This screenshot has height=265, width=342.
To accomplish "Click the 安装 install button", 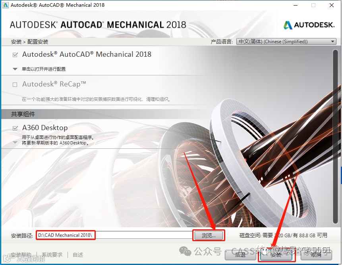I will tap(276, 255).
